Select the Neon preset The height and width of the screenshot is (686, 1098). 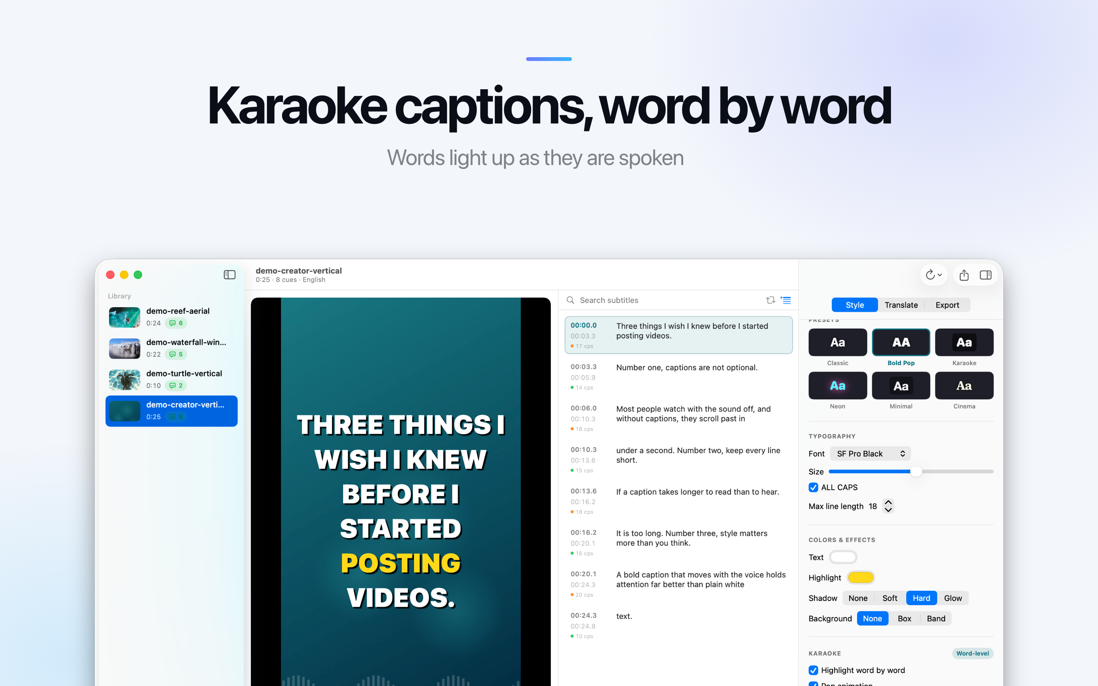click(838, 386)
